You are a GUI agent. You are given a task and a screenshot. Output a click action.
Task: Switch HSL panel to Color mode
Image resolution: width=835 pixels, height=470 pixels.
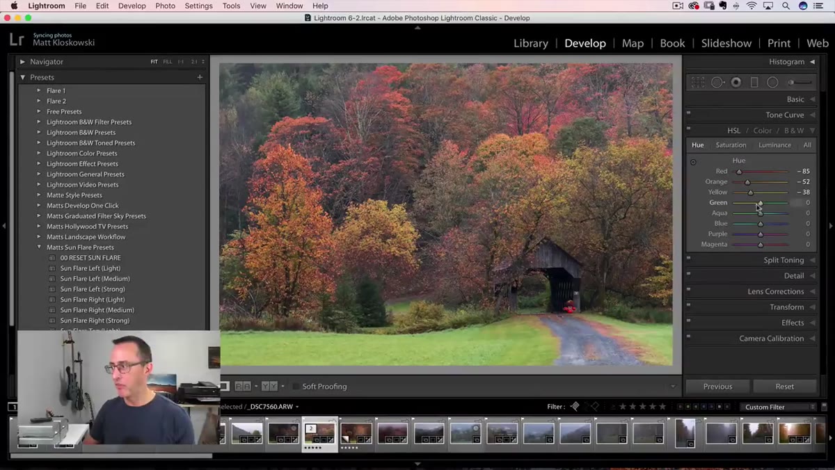(763, 131)
